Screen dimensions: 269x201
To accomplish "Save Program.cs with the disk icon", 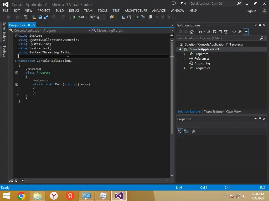I will click(x=40, y=17).
